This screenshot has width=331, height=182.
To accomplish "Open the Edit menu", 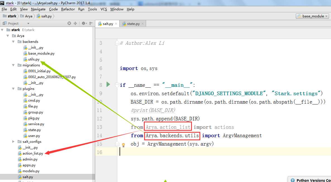I will (x=13, y=9).
